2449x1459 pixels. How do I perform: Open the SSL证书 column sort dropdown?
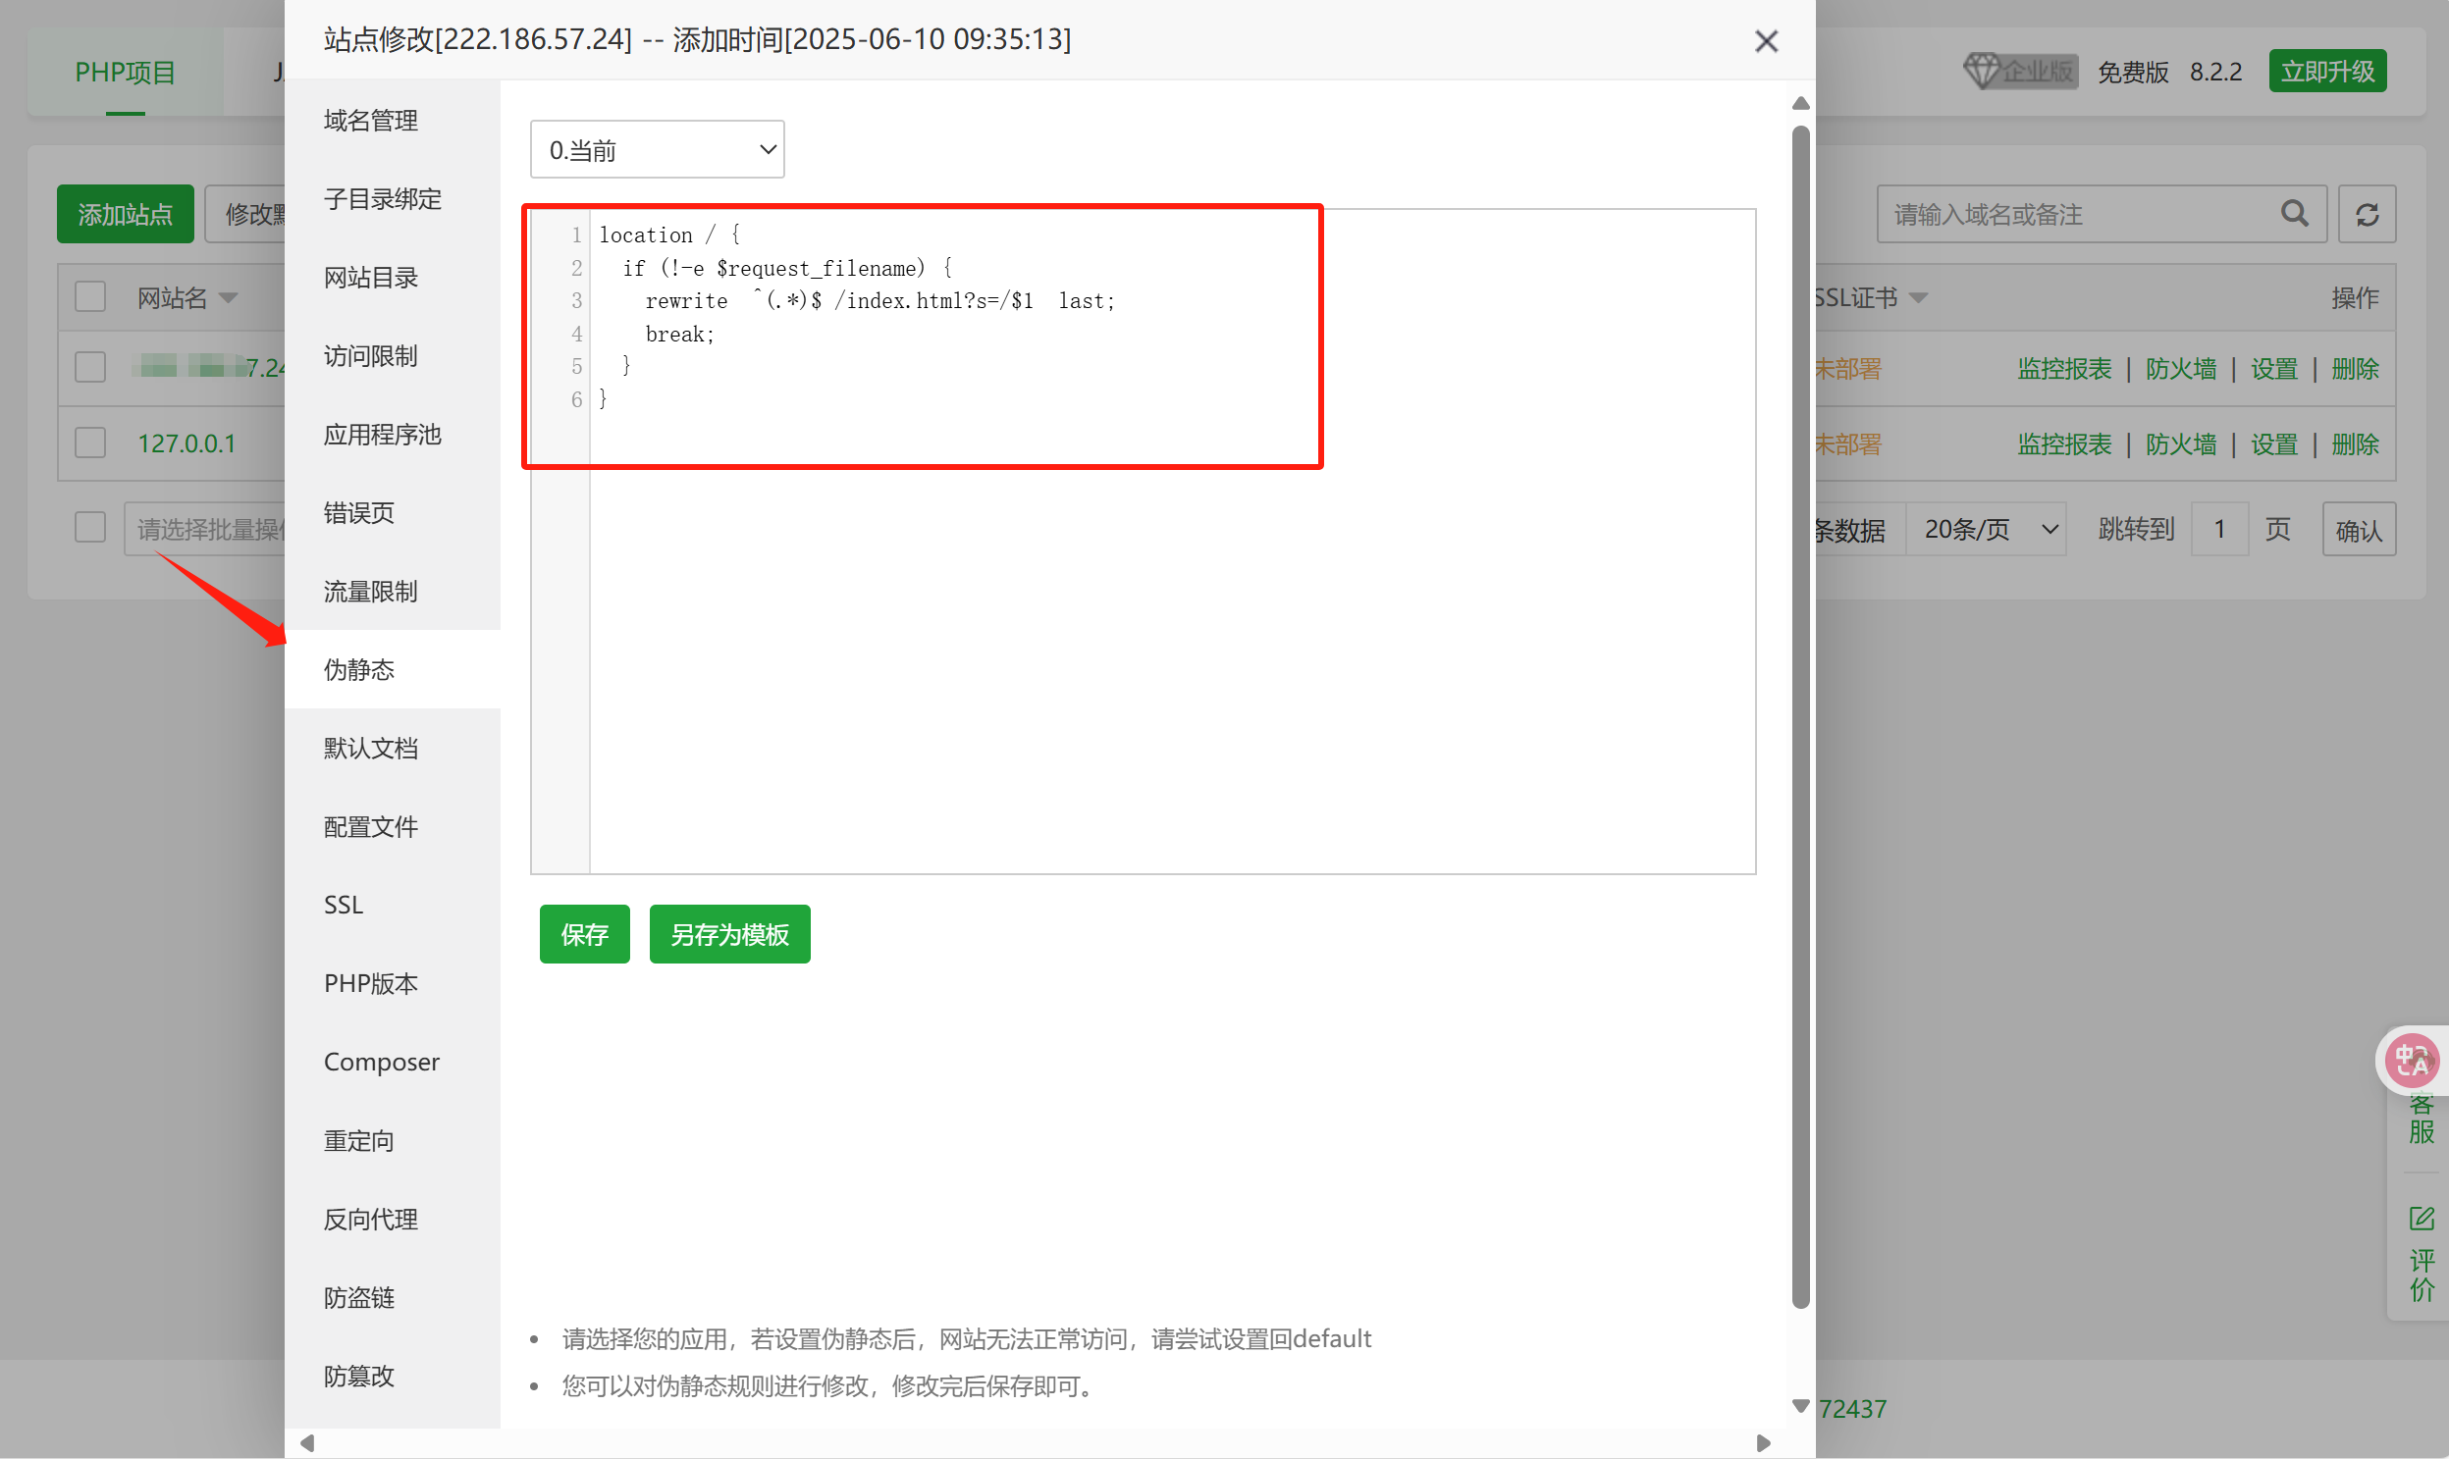click(1918, 298)
